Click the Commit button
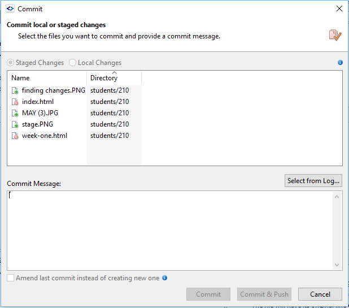This screenshot has width=349, height=308. tap(208, 294)
